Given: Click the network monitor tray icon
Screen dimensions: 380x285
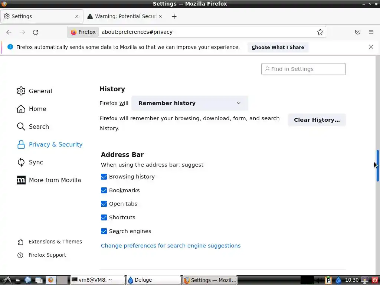Looking at the screenshot, I should (365, 280).
